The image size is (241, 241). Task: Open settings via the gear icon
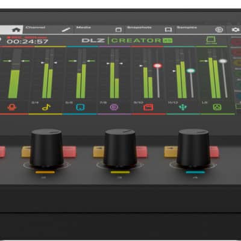click(236, 30)
